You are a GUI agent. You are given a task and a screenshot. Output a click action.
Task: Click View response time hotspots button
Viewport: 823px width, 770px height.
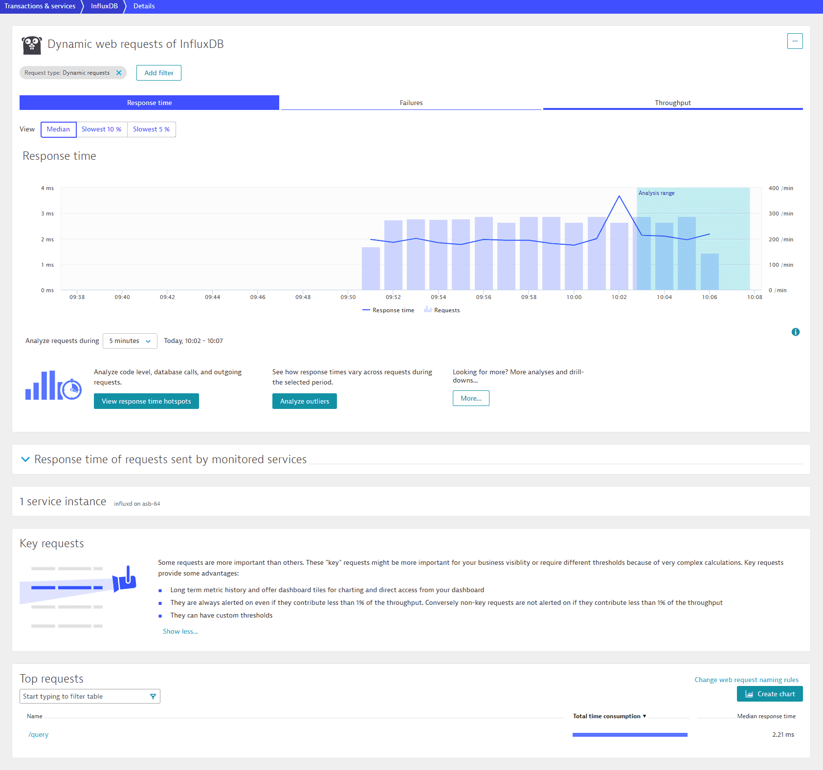[x=146, y=401]
